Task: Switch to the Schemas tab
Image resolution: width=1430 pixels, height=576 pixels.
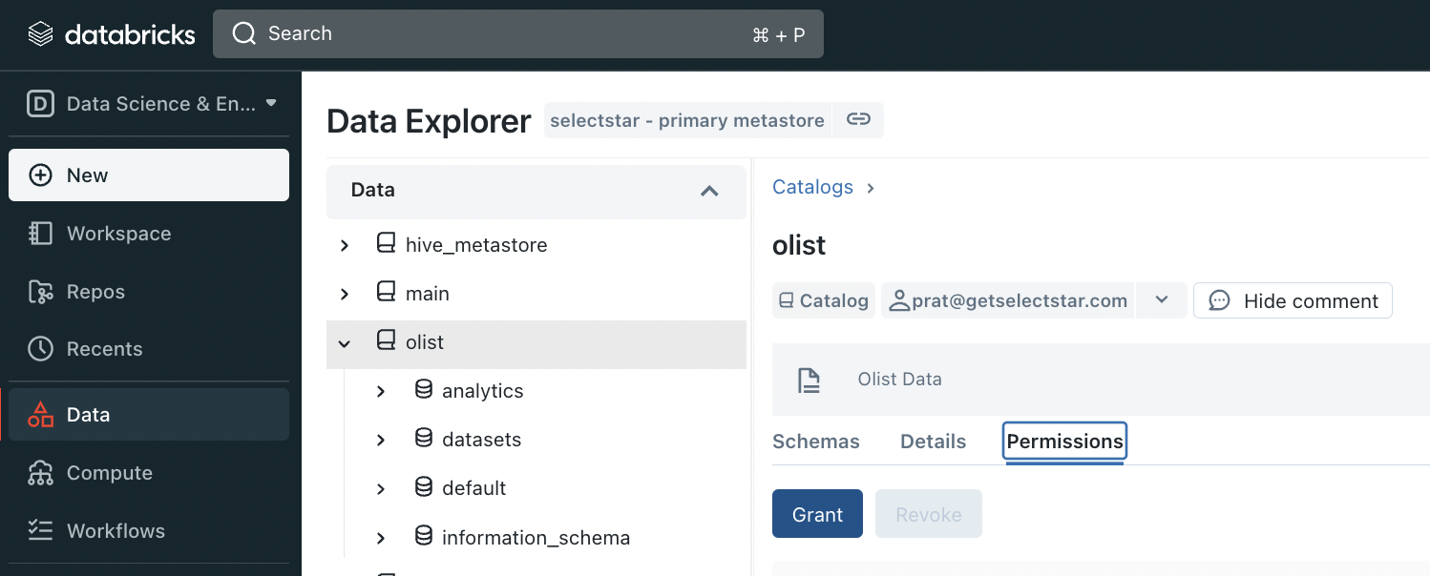Action: [x=815, y=442]
